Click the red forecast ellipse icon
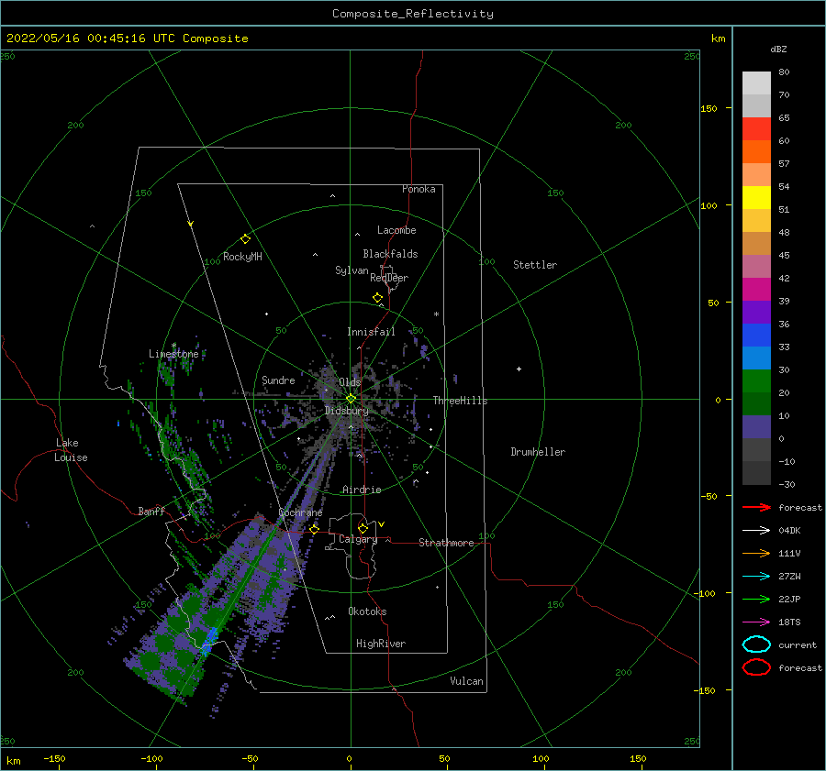This screenshot has height=771, width=826. (x=756, y=667)
